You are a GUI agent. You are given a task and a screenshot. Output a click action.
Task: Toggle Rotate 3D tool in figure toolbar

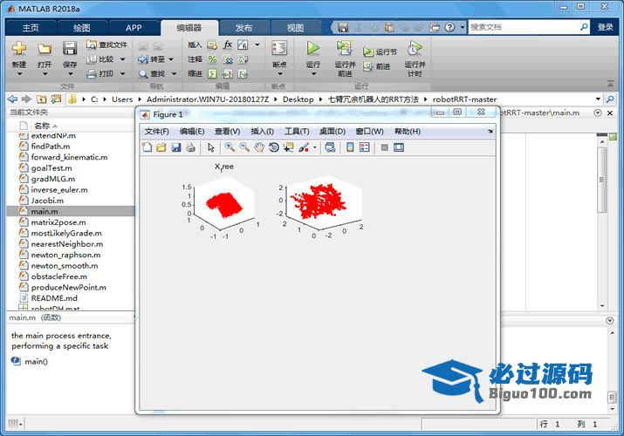[274, 147]
